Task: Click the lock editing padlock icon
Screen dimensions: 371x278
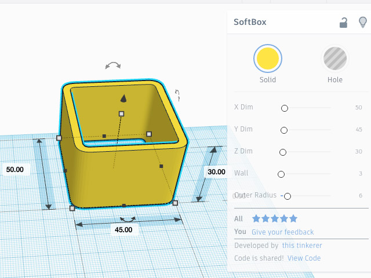Action: click(344, 23)
